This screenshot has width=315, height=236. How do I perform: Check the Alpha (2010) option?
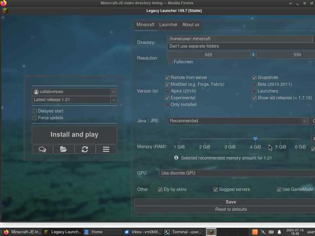point(167,91)
